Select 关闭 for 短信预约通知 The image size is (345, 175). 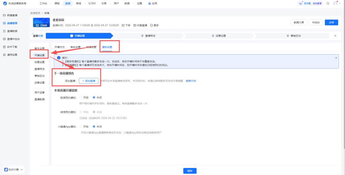(94, 97)
